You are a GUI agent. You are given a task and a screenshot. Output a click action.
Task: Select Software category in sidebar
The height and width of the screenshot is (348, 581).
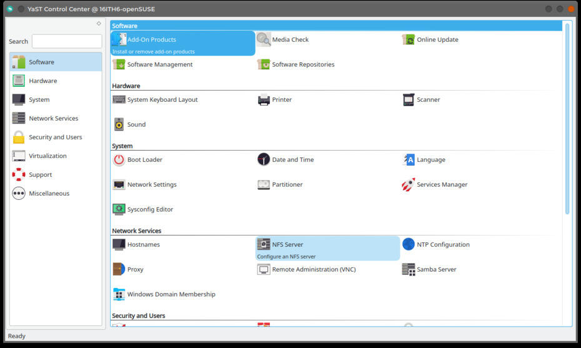pos(56,62)
